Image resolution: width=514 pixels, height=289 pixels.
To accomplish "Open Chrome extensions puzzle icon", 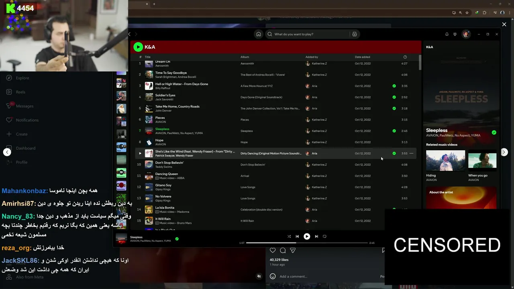I will pos(484,12).
